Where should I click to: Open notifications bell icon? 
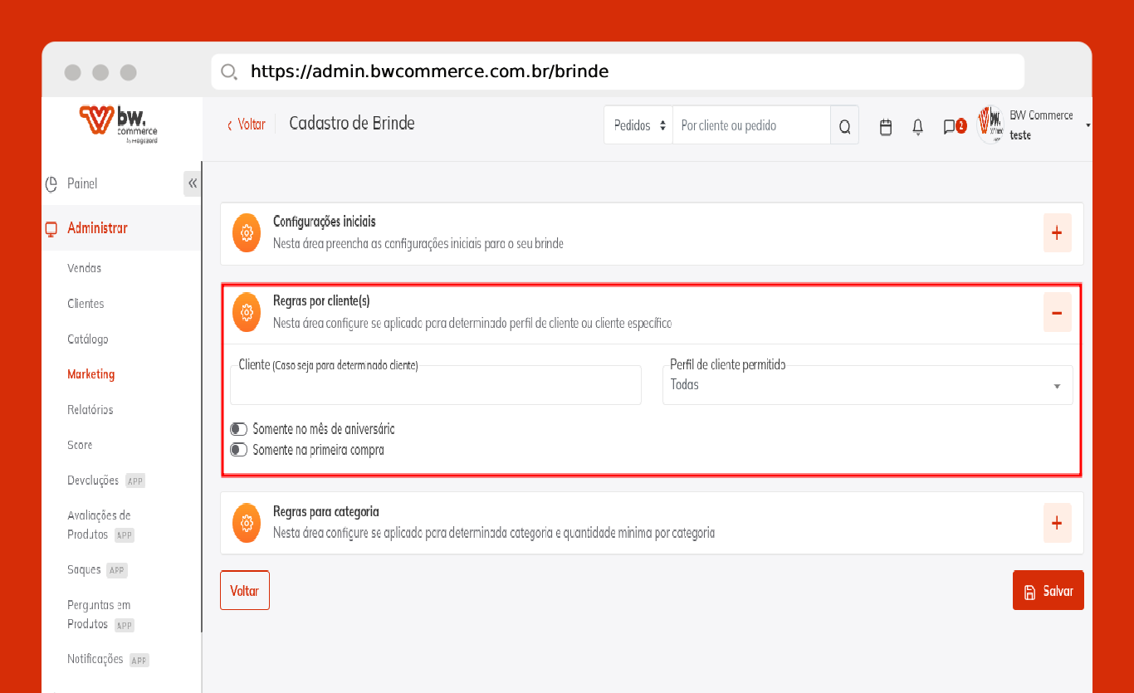coord(917,127)
